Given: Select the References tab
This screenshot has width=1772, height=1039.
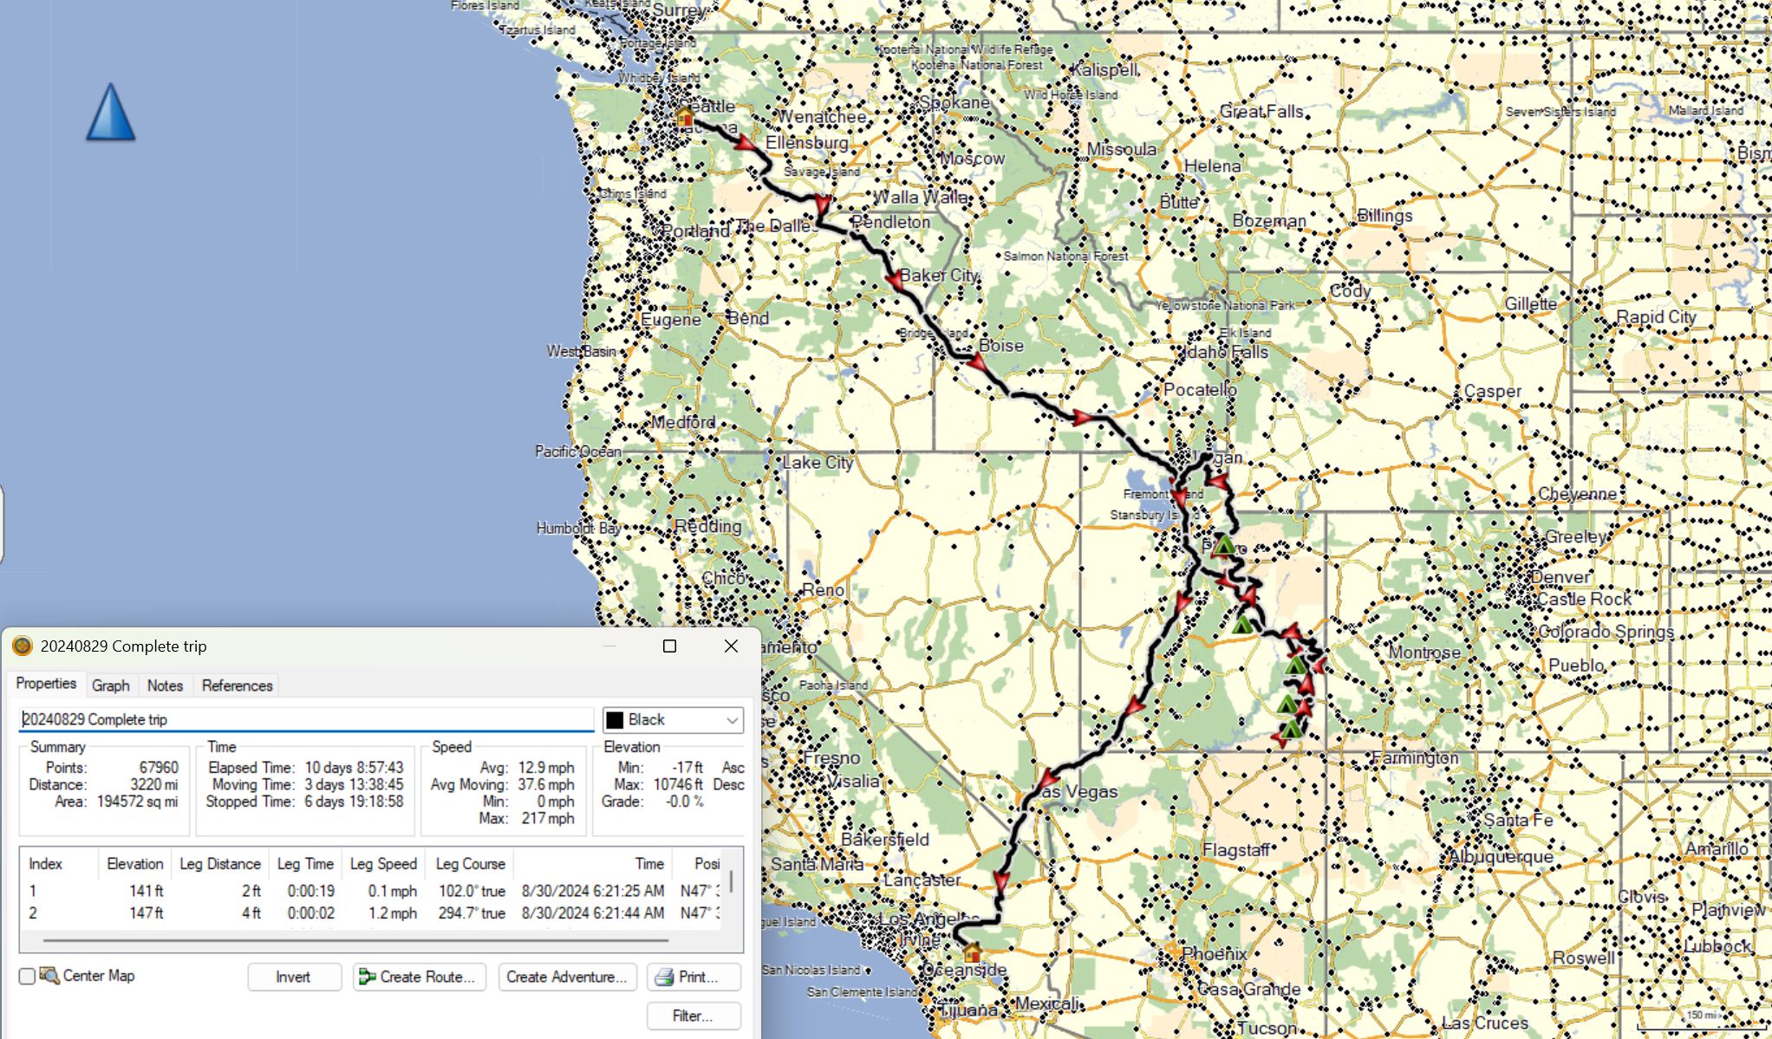Looking at the screenshot, I should click(x=237, y=685).
